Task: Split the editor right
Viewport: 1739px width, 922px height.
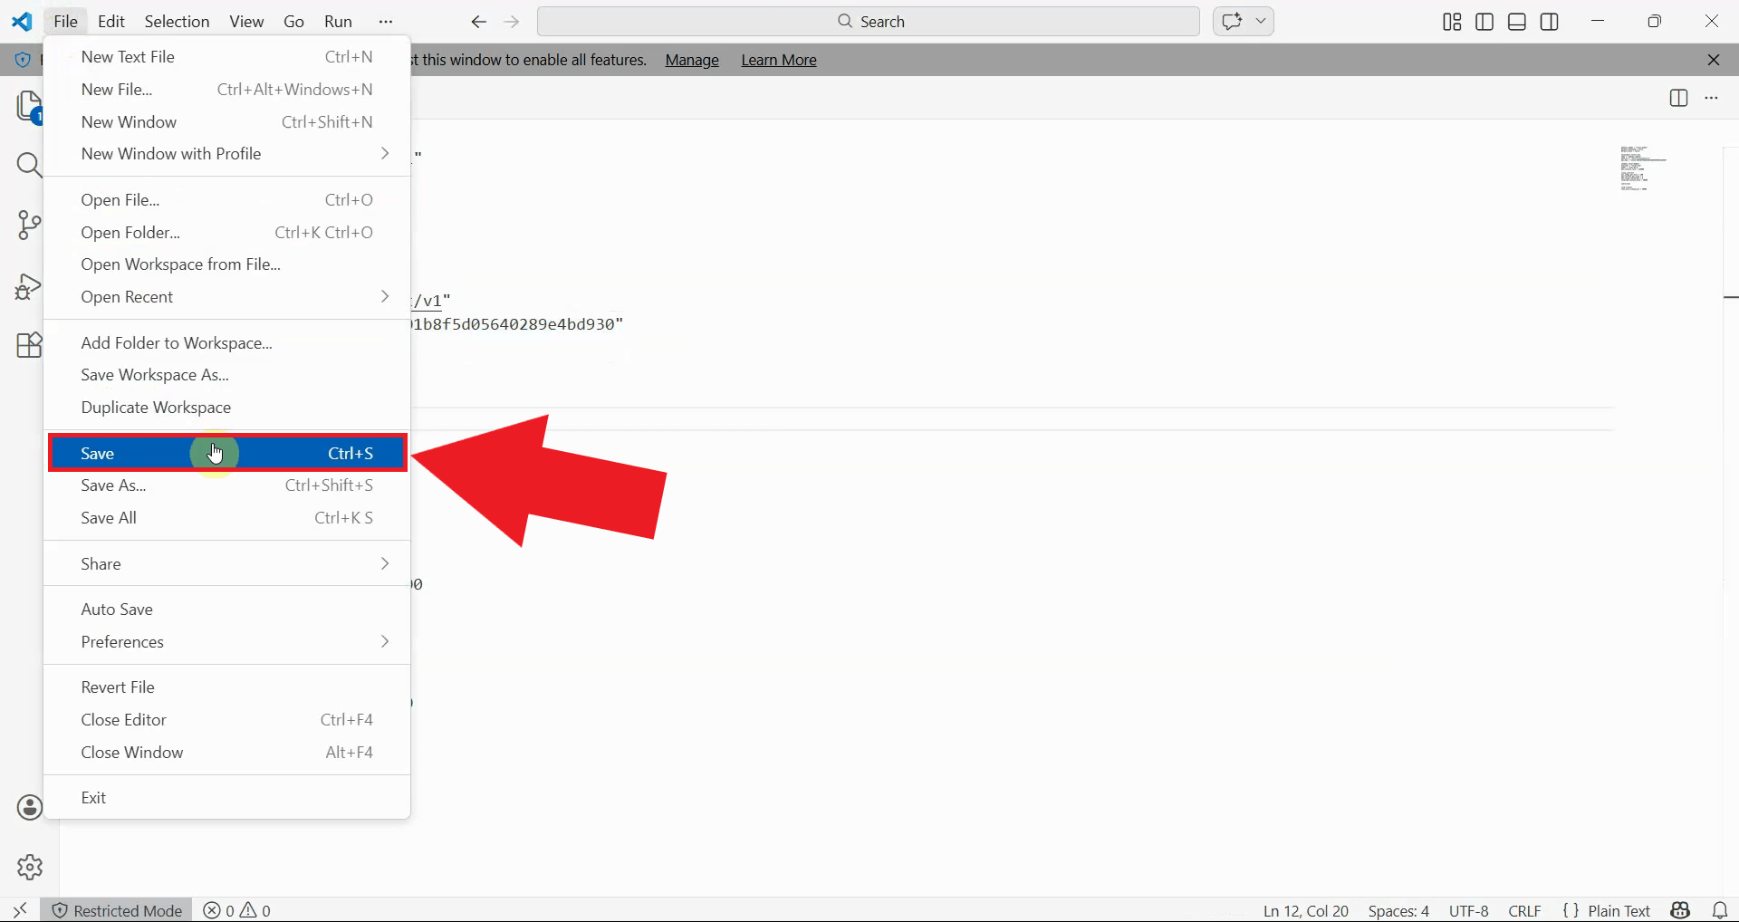Action: [x=1678, y=99]
